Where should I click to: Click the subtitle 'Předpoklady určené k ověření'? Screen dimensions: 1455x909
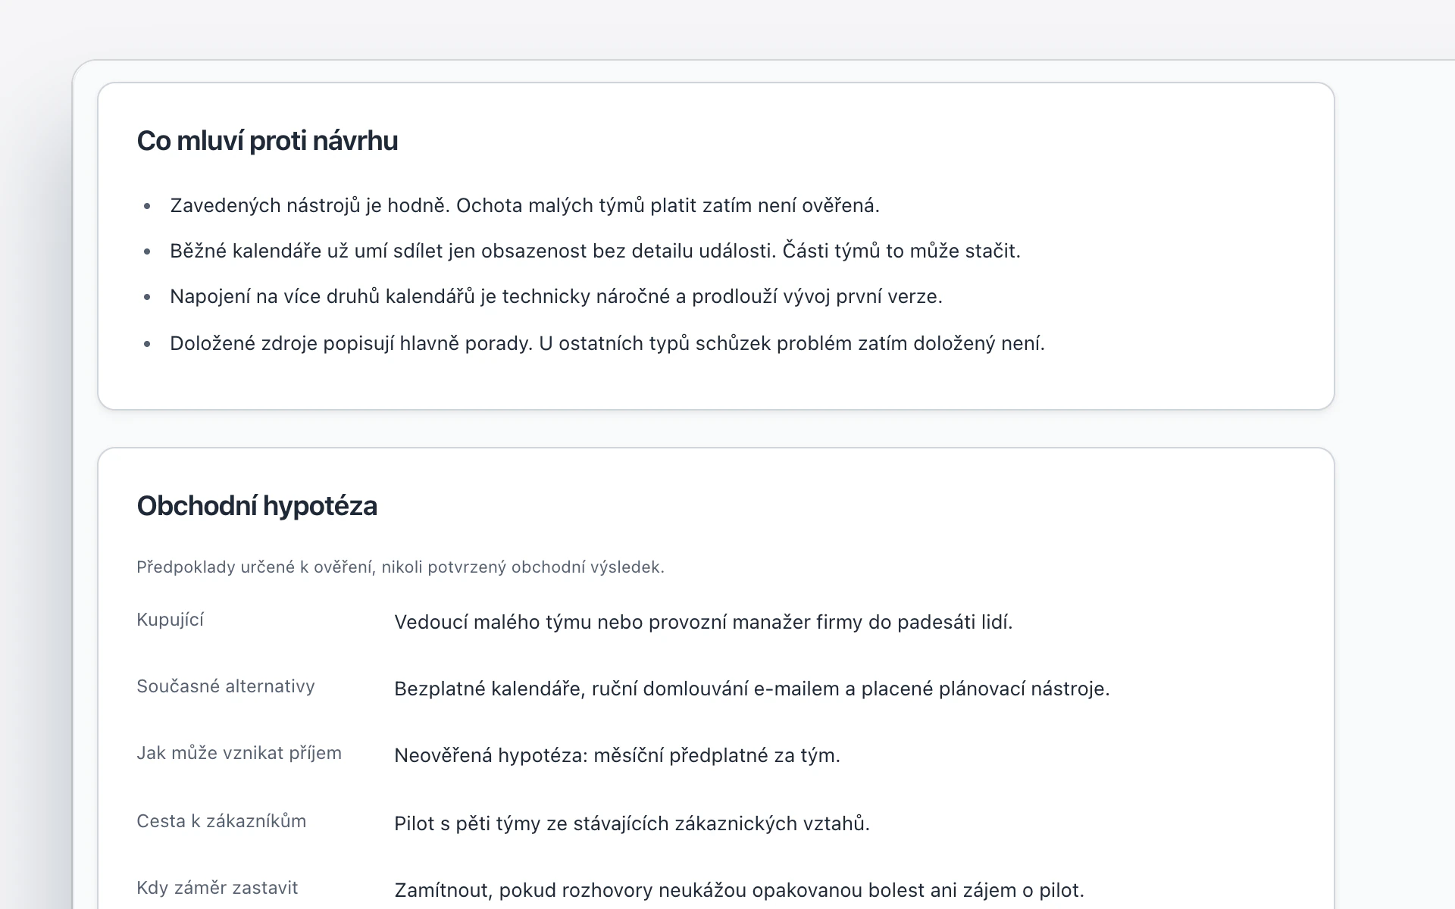coord(400,567)
